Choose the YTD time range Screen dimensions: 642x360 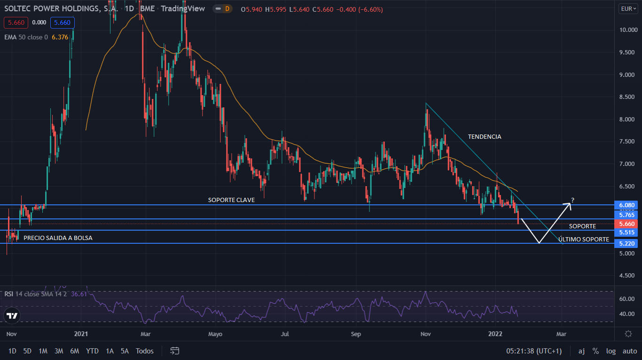point(92,351)
